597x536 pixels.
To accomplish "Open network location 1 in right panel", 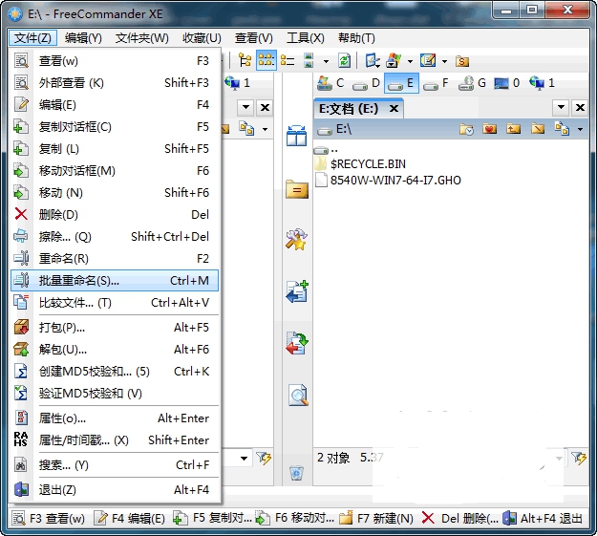I will click(542, 83).
